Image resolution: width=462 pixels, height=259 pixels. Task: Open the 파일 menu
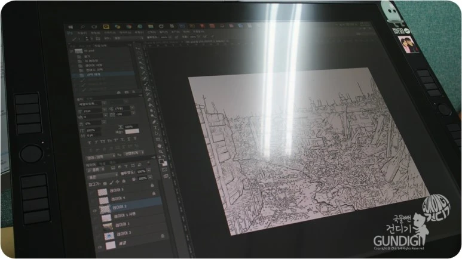(82, 33)
